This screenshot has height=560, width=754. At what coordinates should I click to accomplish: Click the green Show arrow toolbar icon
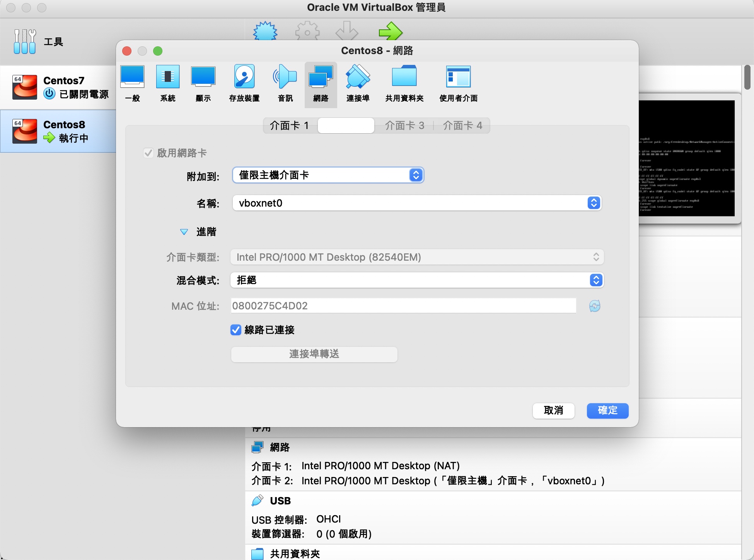(391, 31)
